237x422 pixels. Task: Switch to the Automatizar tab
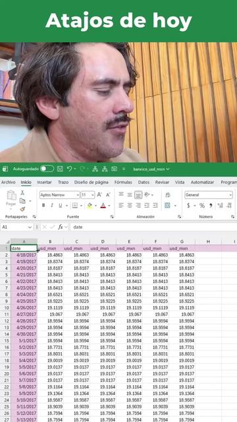(x=202, y=182)
